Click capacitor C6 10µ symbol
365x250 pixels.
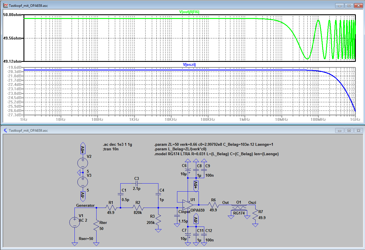click(188, 170)
